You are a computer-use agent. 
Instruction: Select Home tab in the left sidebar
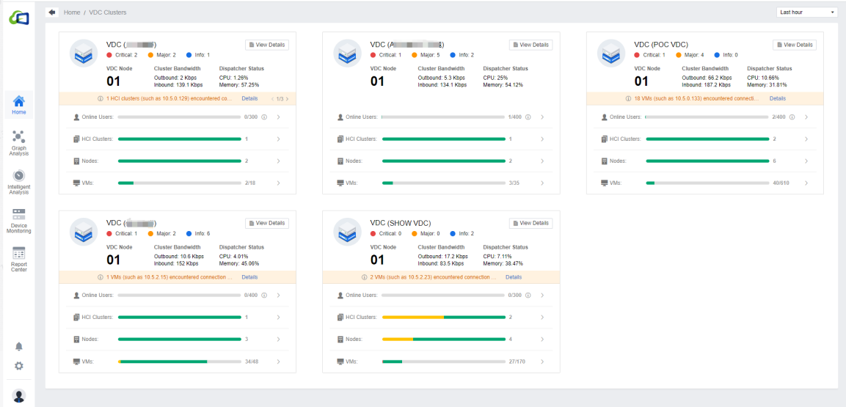[x=19, y=105]
